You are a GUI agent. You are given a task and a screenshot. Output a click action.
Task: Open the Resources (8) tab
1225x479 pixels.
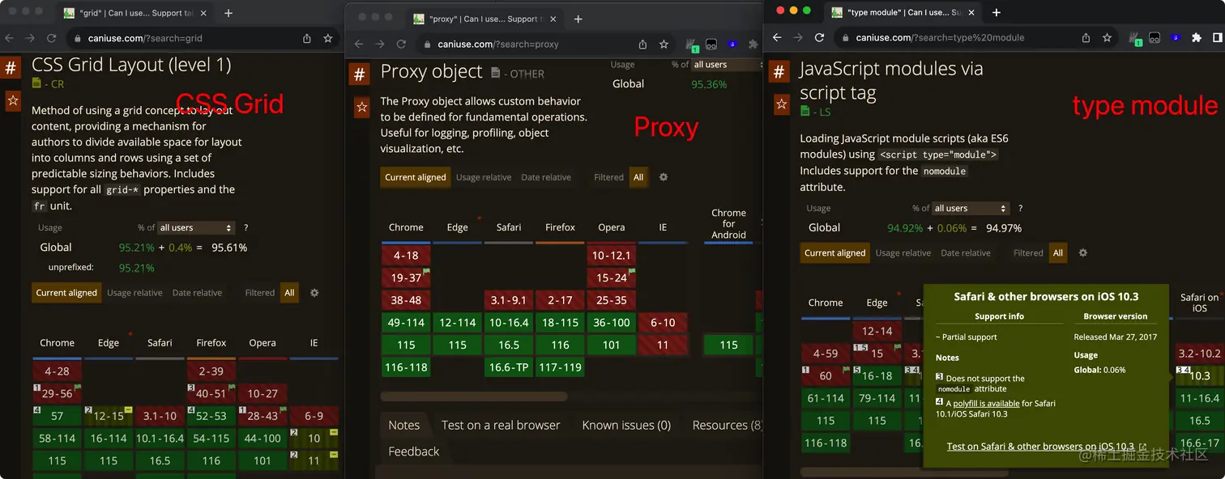pyautogui.click(x=728, y=425)
